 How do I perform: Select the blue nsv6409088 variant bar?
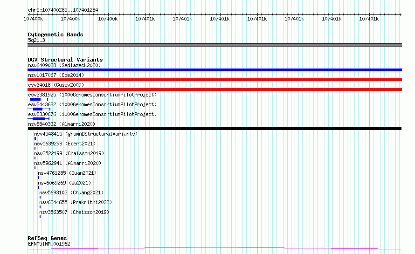(x=214, y=70)
